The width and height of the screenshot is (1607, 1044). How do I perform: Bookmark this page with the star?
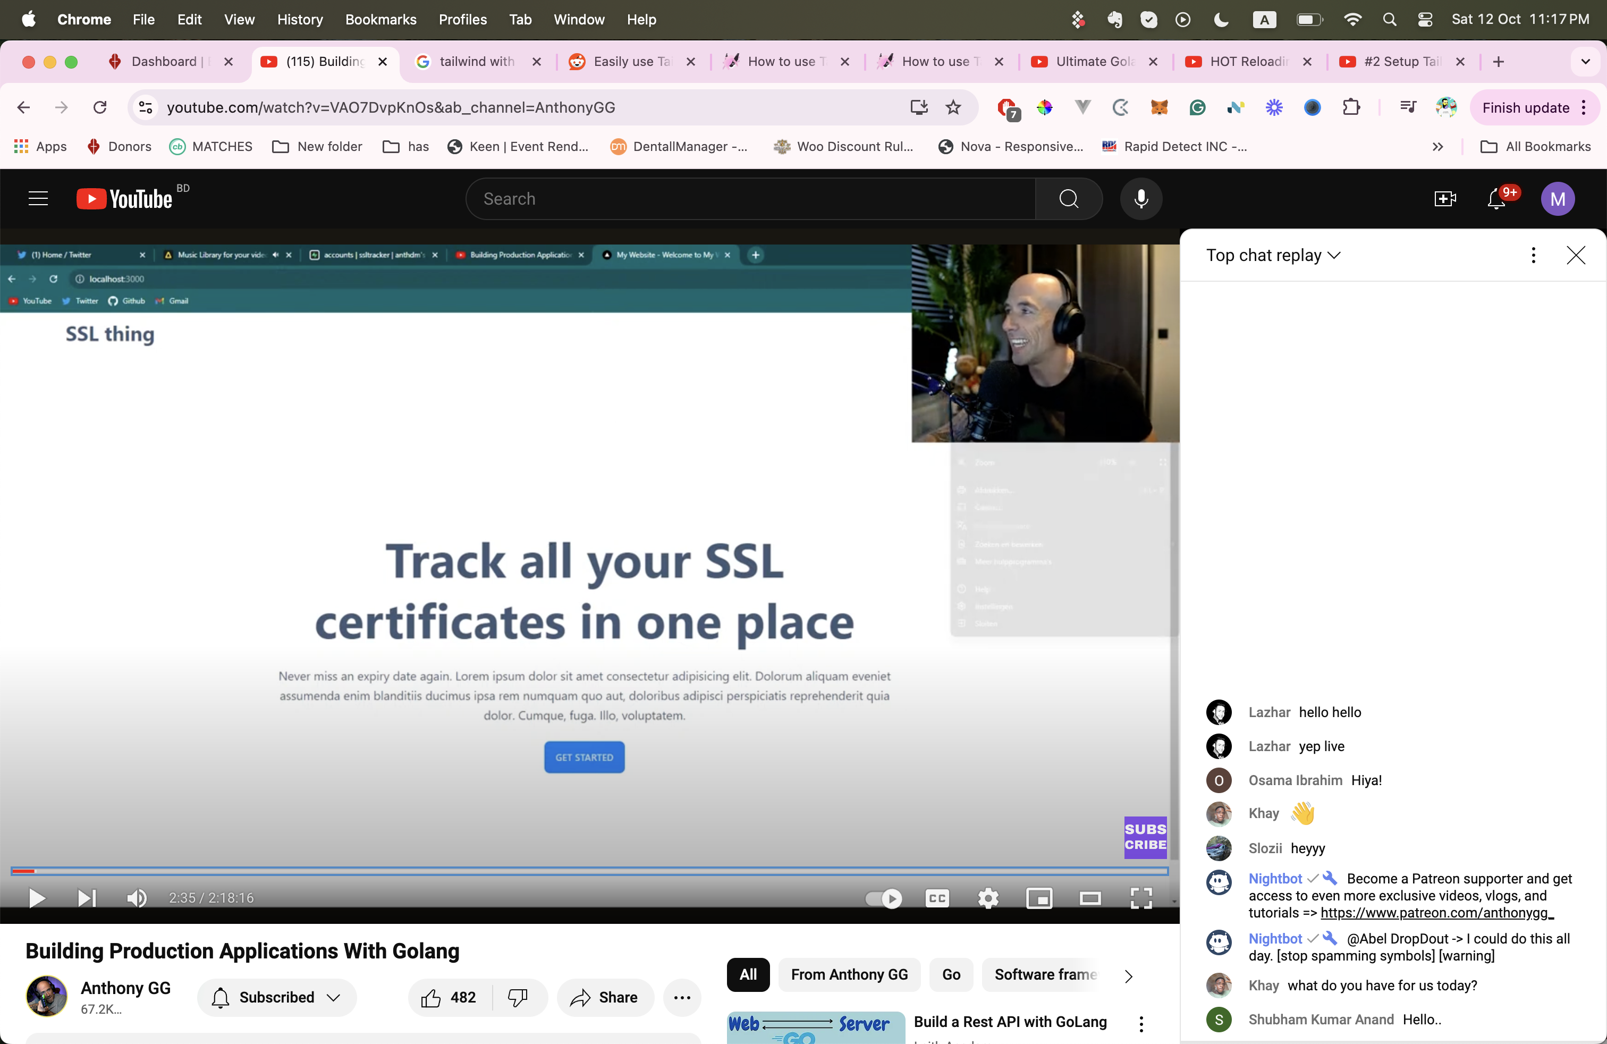pyautogui.click(x=953, y=107)
